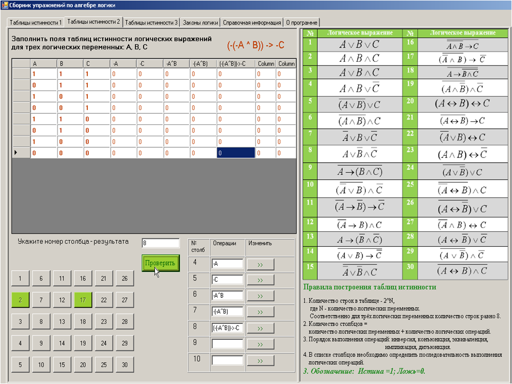
Task: Pick exercise number 30 button
Action: (x=125, y=365)
